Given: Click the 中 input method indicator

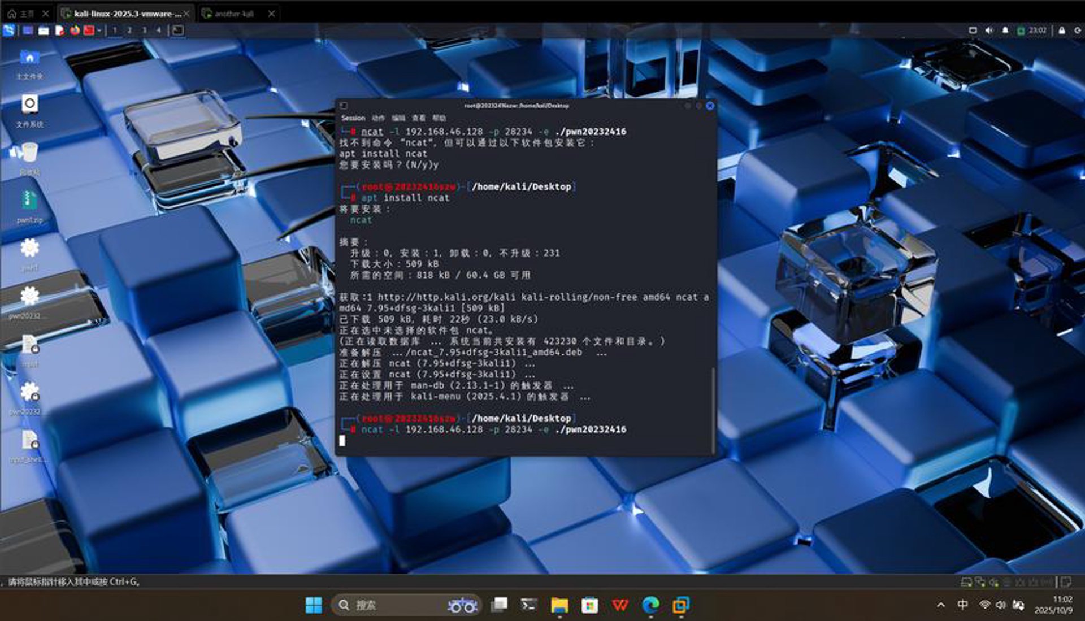Looking at the screenshot, I should click(963, 605).
